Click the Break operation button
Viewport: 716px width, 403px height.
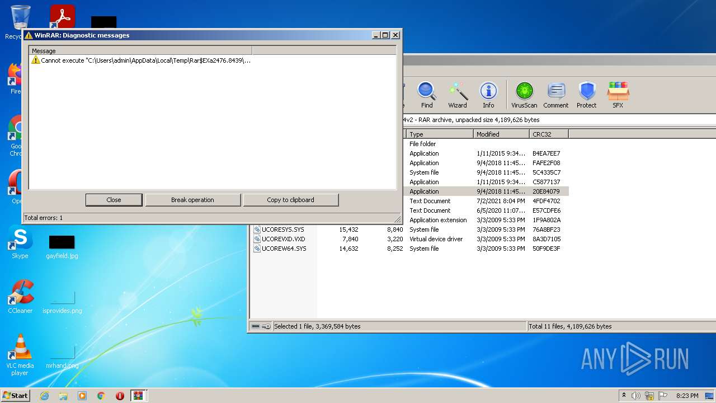tap(192, 200)
